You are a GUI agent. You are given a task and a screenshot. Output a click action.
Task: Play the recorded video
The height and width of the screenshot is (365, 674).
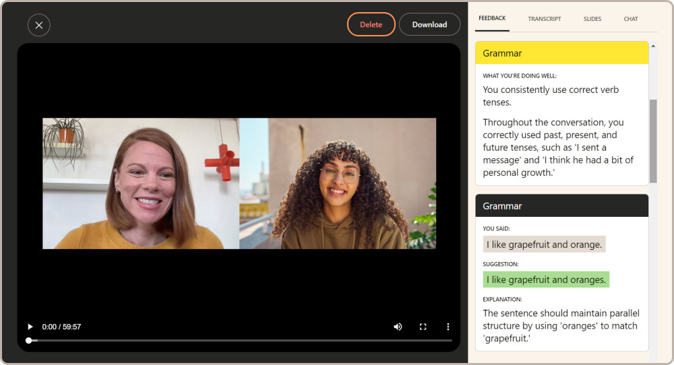pyautogui.click(x=30, y=327)
